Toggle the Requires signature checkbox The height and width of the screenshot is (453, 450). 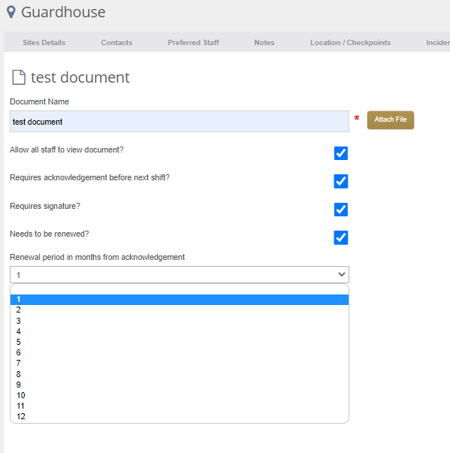click(341, 210)
